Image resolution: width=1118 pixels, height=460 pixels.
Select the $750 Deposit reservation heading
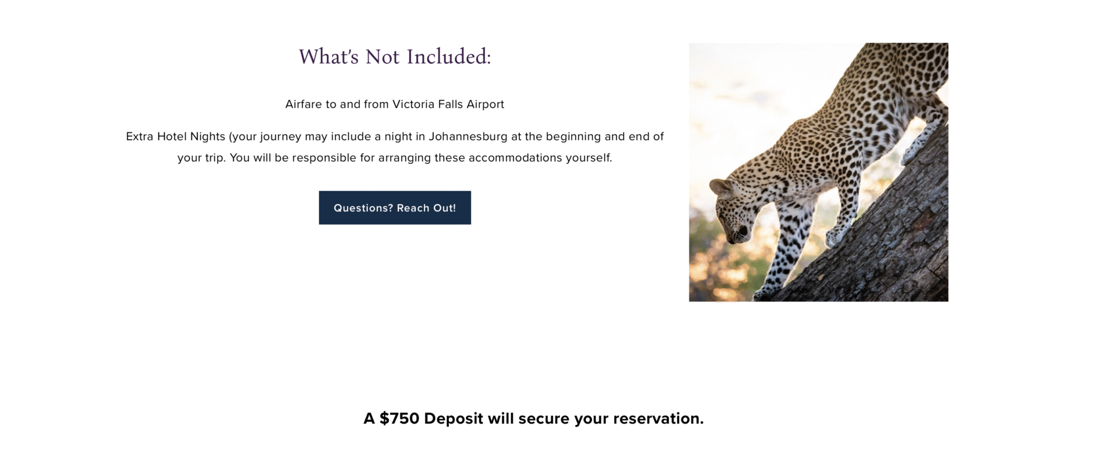click(x=533, y=419)
